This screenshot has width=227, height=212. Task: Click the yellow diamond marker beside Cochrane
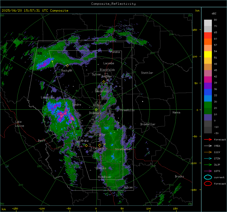pos(86,145)
